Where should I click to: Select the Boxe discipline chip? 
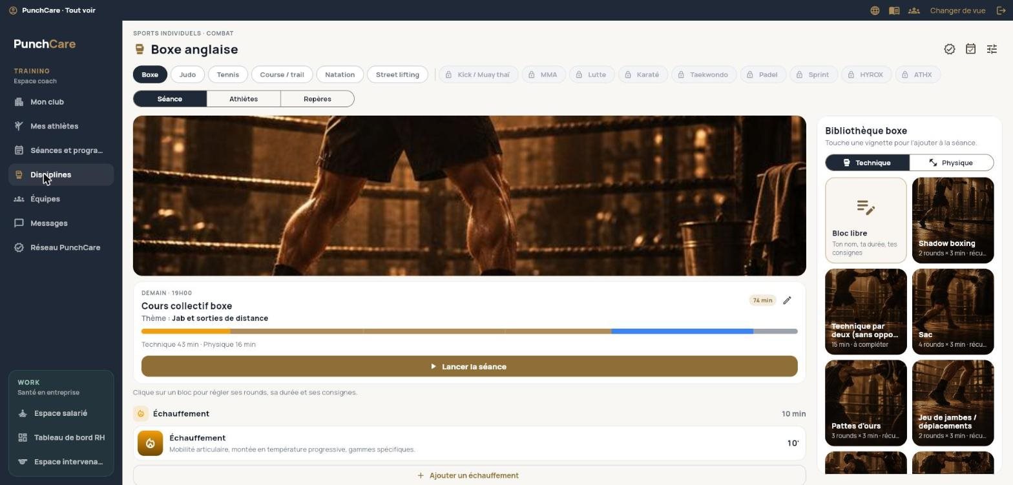point(150,75)
